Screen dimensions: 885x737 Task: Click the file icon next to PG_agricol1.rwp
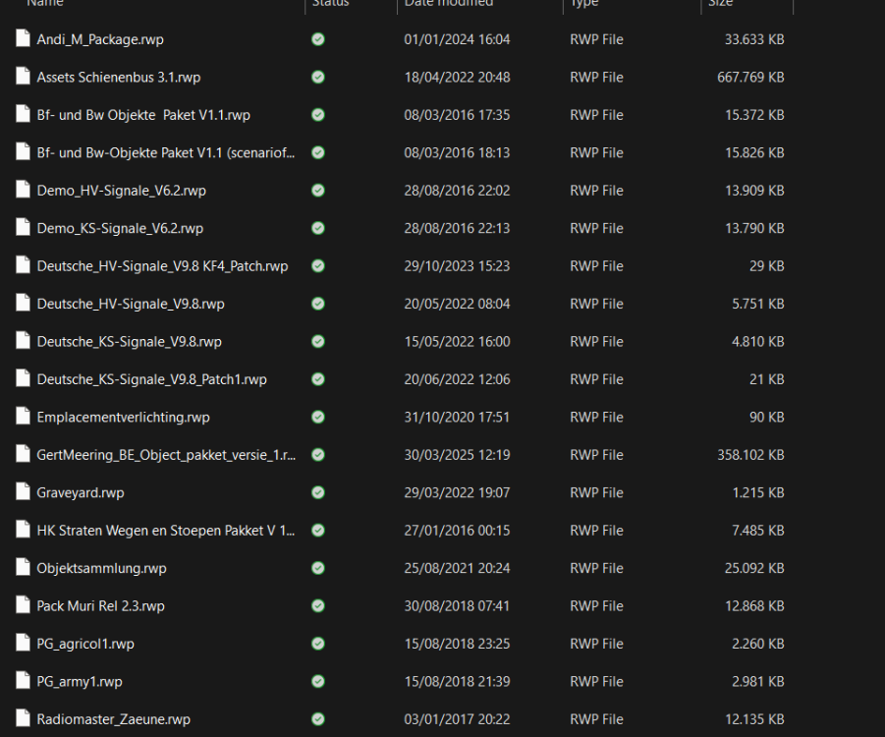point(23,644)
